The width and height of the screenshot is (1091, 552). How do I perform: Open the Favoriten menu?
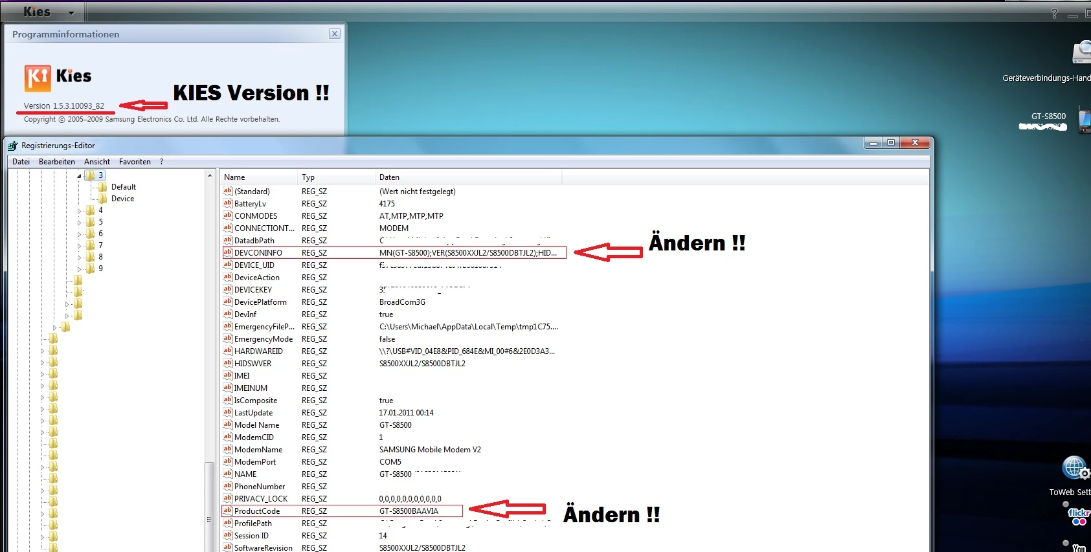click(135, 162)
